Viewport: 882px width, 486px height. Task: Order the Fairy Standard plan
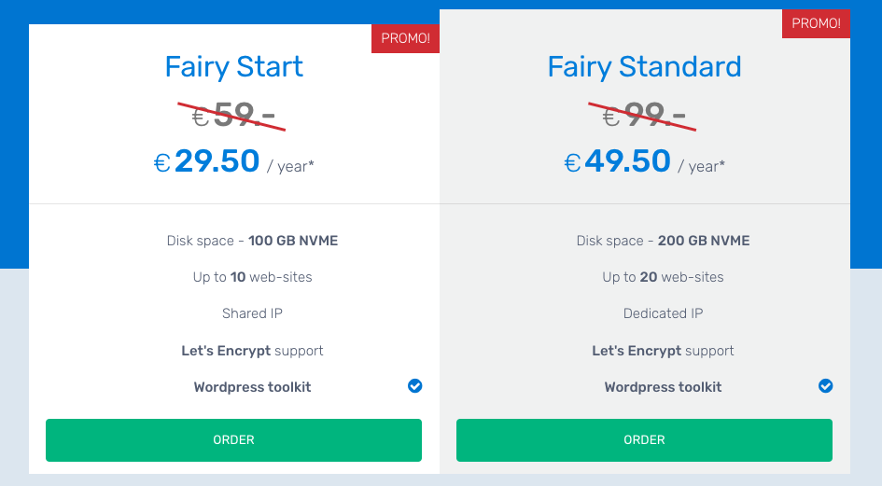click(644, 440)
